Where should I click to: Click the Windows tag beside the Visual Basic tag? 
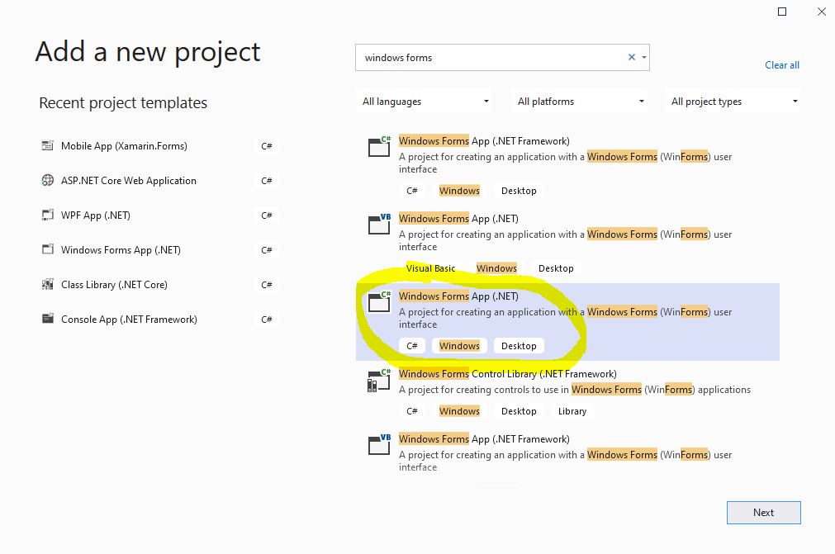[496, 268]
